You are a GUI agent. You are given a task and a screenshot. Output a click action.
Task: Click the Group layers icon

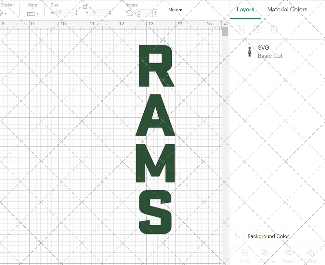click(241, 29)
